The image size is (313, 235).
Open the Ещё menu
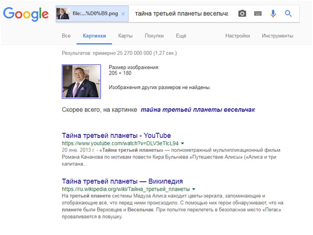(181, 36)
